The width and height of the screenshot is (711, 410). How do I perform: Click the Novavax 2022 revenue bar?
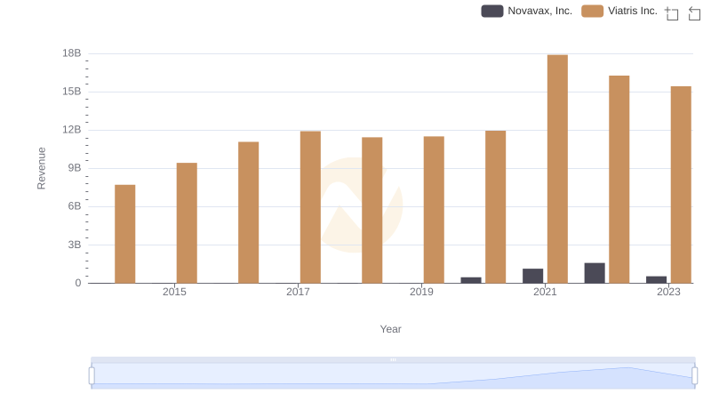(x=595, y=273)
